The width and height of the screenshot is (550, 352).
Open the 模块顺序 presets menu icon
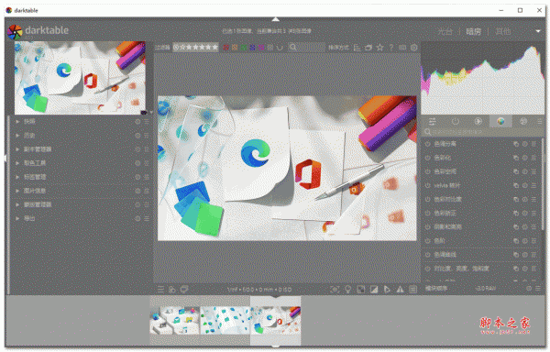[538, 288]
